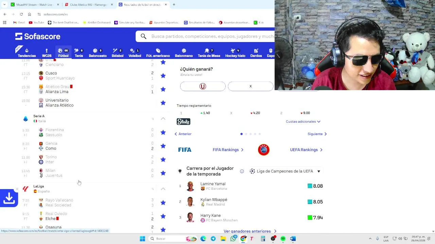Open the Serie A league icon
The height and width of the screenshot is (244, 435).
click(x=26, y=119)
